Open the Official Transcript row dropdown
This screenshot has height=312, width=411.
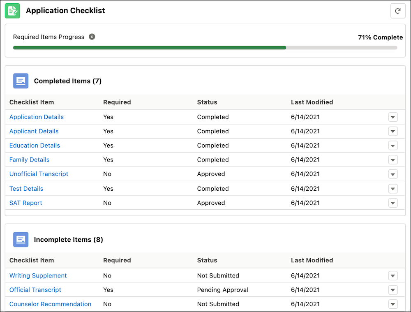tap(393, 290)
